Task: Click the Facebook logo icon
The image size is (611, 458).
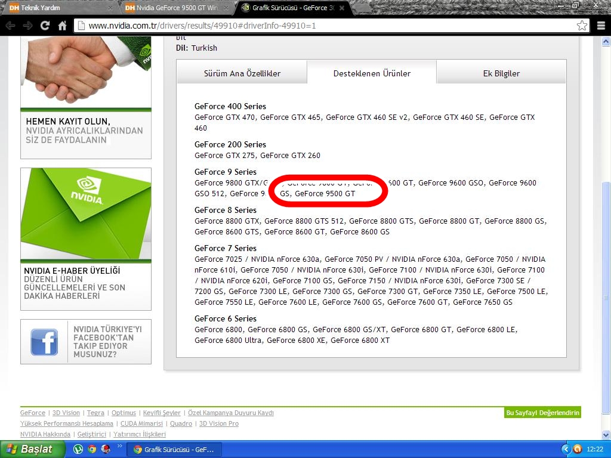Action: pyautogui.click(x=44, y=342)
